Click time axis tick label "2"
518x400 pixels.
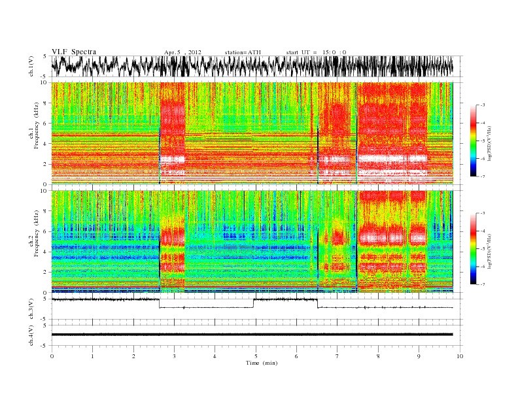(x=133, y=356)
